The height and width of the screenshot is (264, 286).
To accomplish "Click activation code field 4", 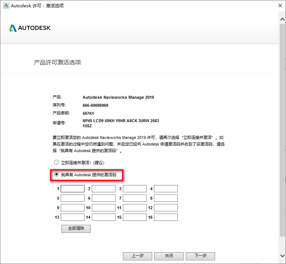I will (166, 189).
